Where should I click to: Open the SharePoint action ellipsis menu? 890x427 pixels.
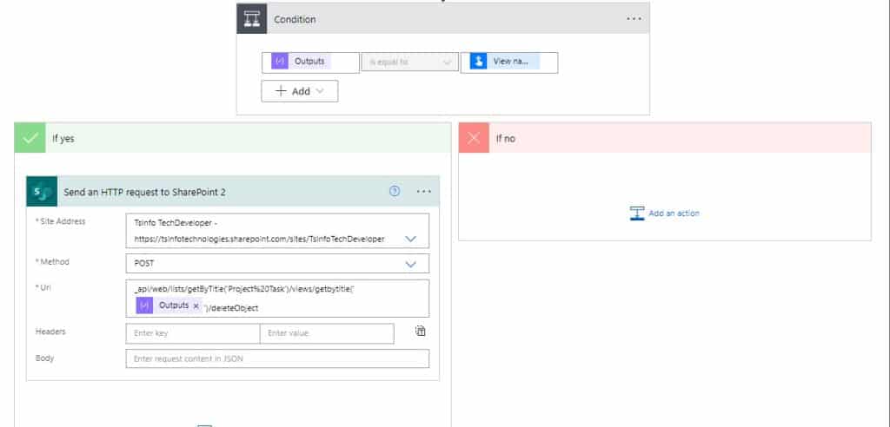[423, 192]
